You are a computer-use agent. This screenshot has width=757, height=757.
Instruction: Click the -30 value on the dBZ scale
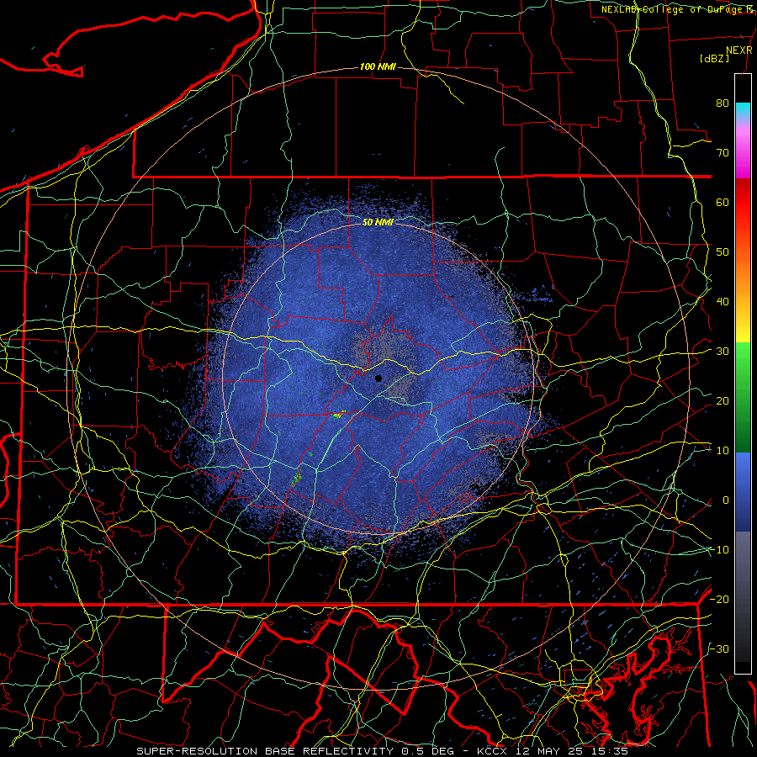(x=719, y=649)
